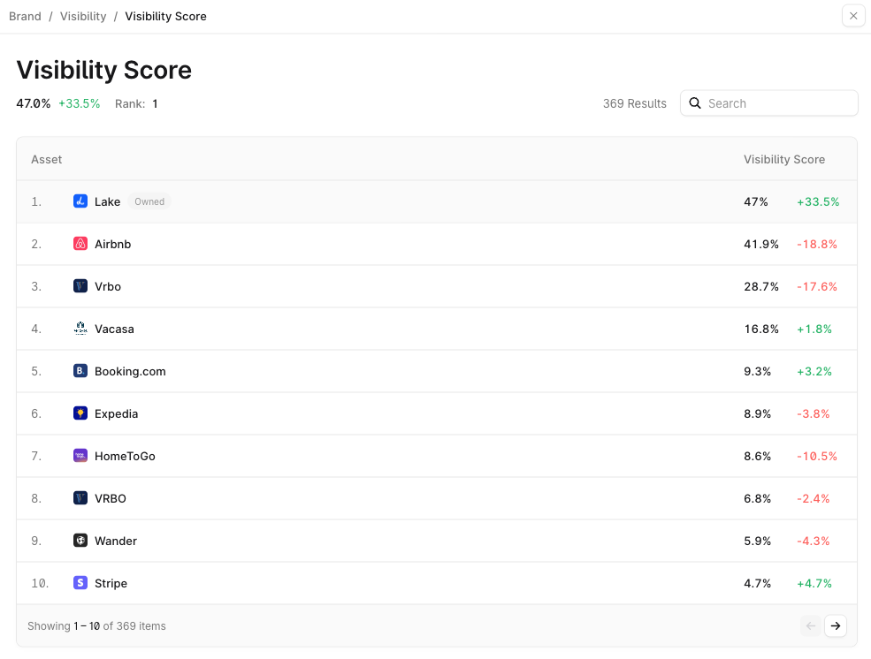Close the Visibility Score dialog

[x=853, y=16]
